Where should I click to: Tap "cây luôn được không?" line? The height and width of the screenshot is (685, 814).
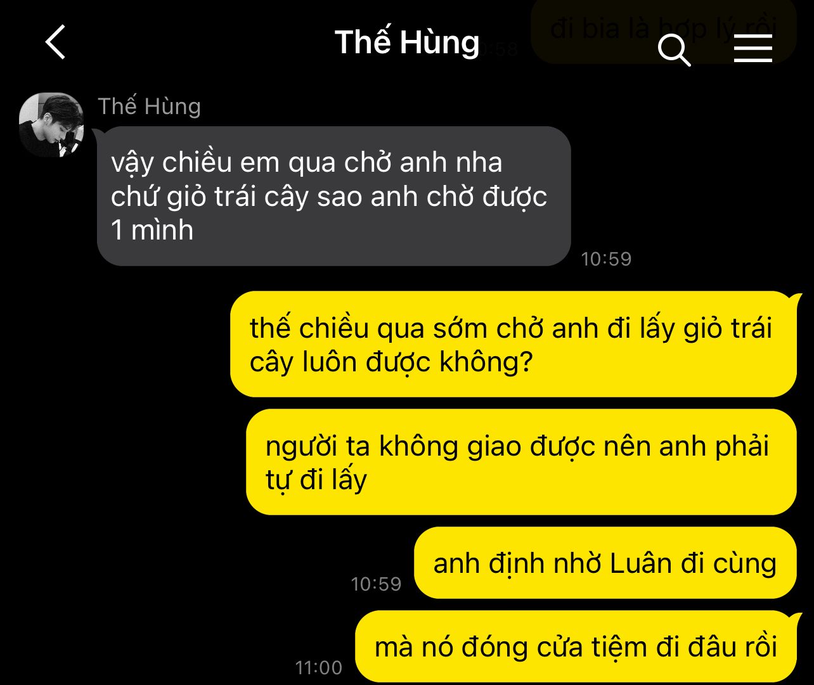click(x=391, y=362)
